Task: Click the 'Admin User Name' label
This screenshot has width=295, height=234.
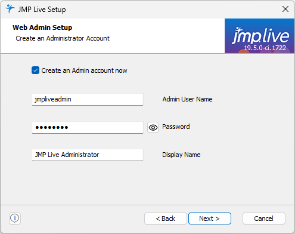Action: tap(187, 99)
